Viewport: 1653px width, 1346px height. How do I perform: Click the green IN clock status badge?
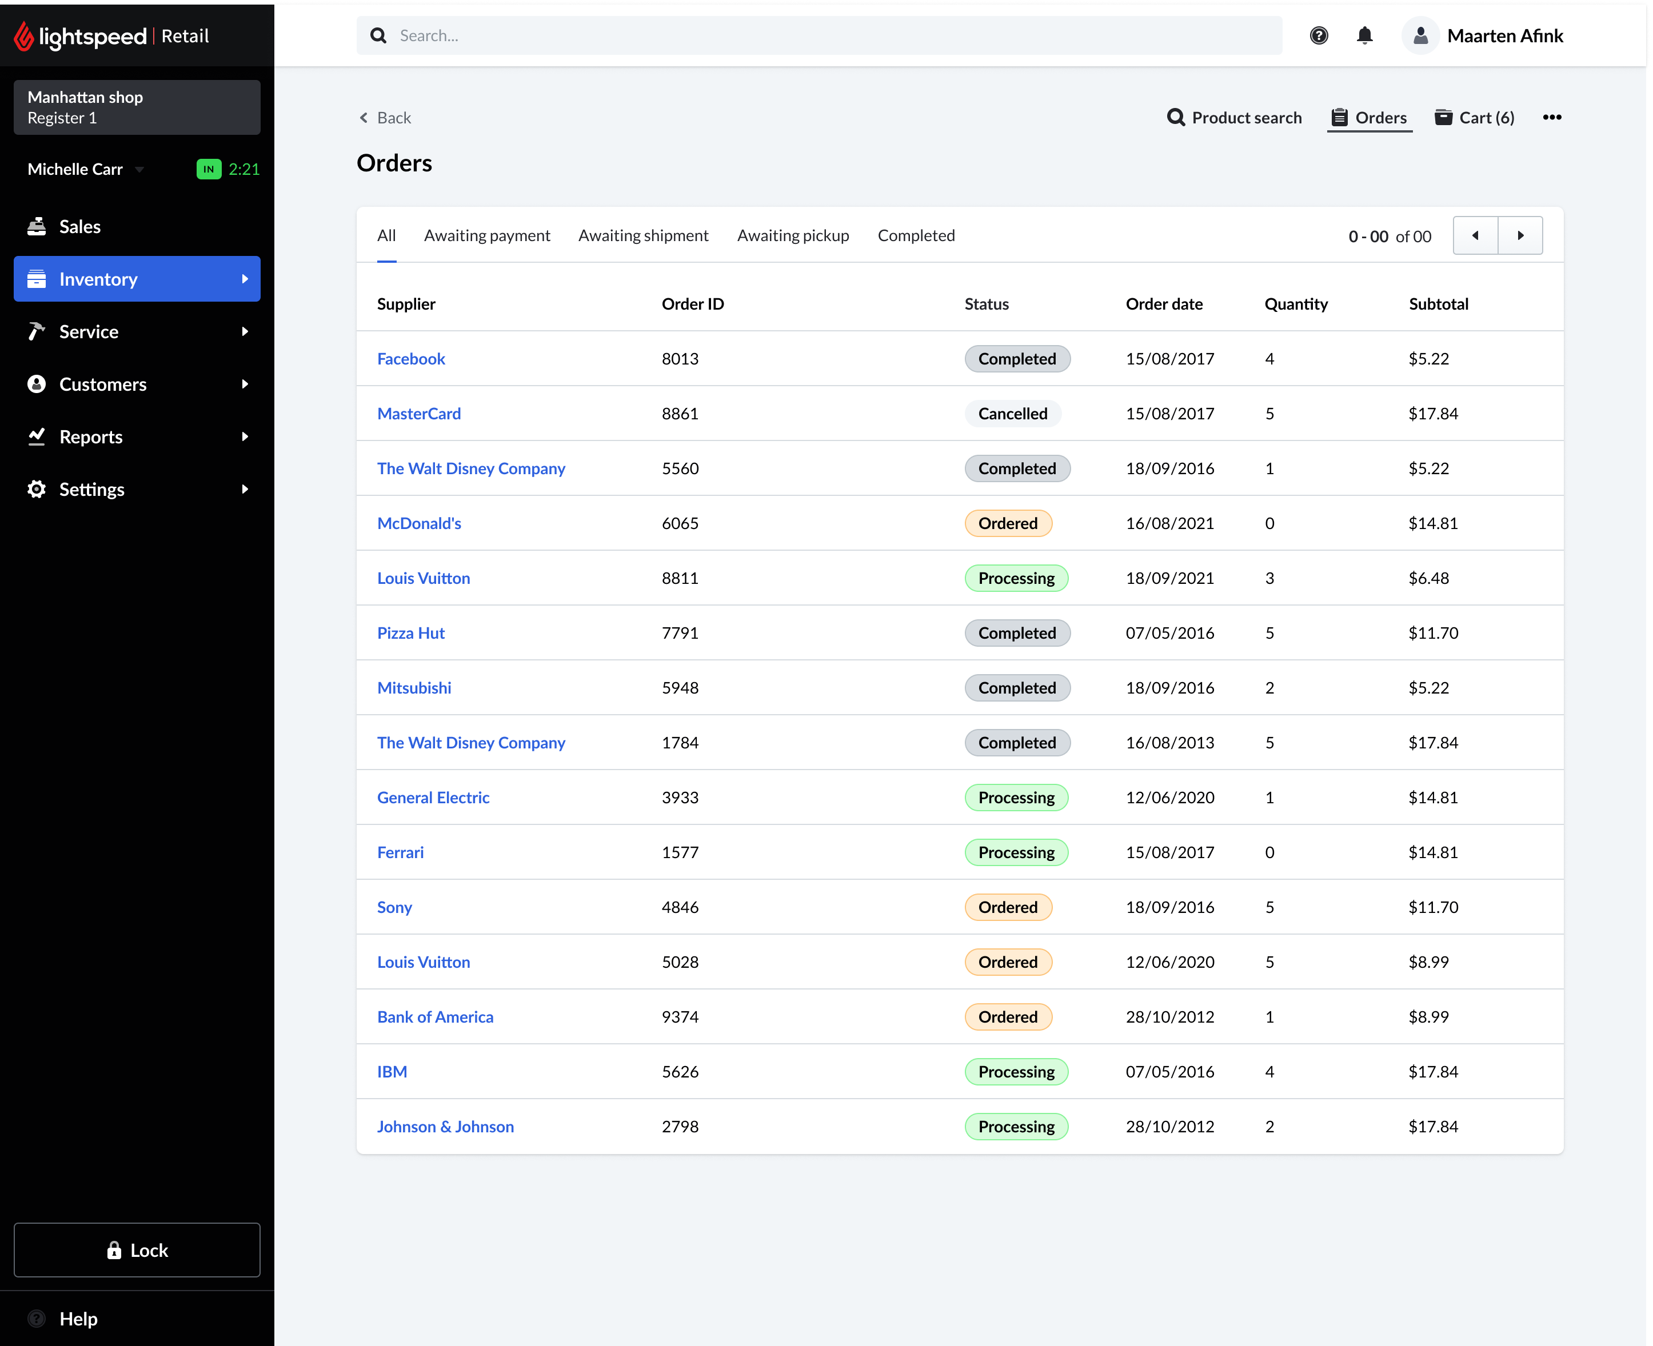(x=209, y=169)
